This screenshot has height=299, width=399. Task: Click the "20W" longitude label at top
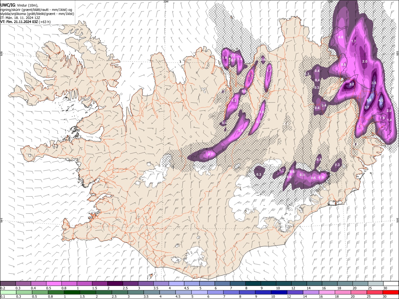click(x=166, y=1)
